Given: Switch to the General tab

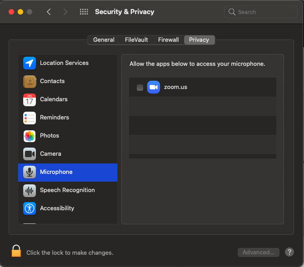Looking at the screenshot, I should pyautogui.click(x=104, y=40).
